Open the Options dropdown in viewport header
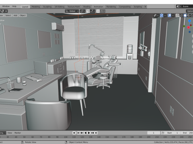Viewport: 193px width, 144px height. click(x=189, y=11)
